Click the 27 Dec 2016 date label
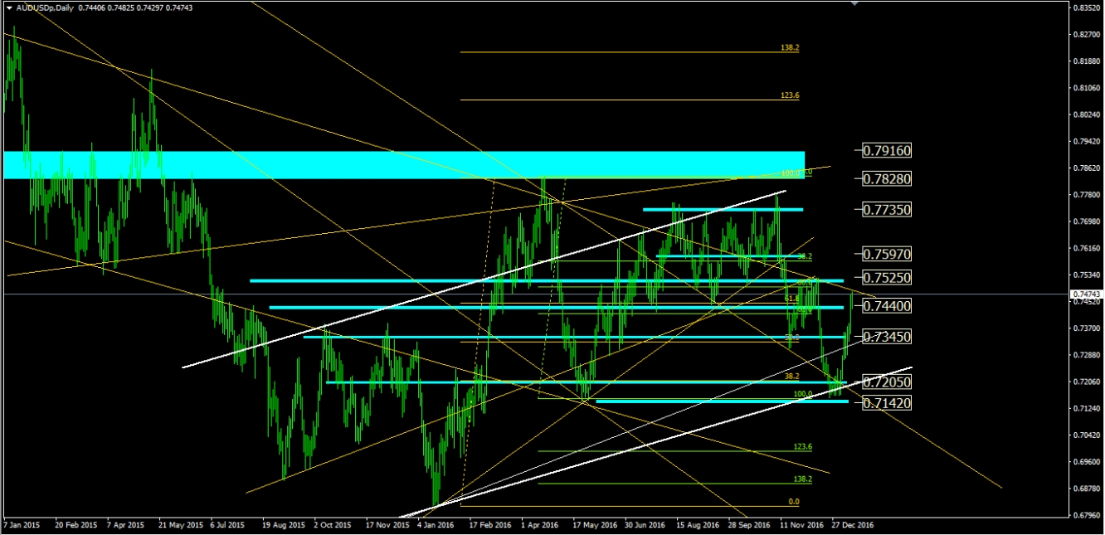This screenshot has height=535, width=1105. click(x=853, y=525)
